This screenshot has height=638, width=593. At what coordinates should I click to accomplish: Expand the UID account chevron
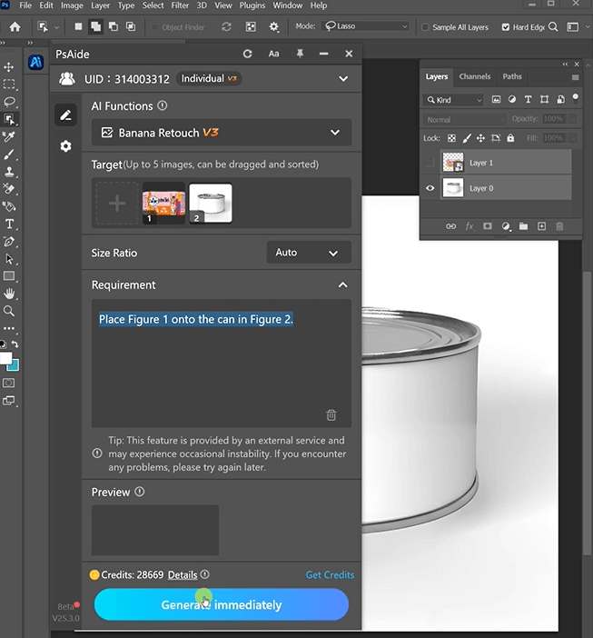pos(343,78)
